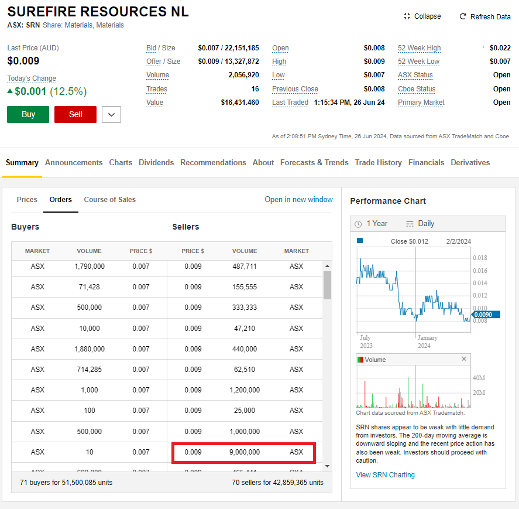Viewport: 519px width, 509px height.
Task: Switch to the Summary tab
Action: tap(22, 163)
